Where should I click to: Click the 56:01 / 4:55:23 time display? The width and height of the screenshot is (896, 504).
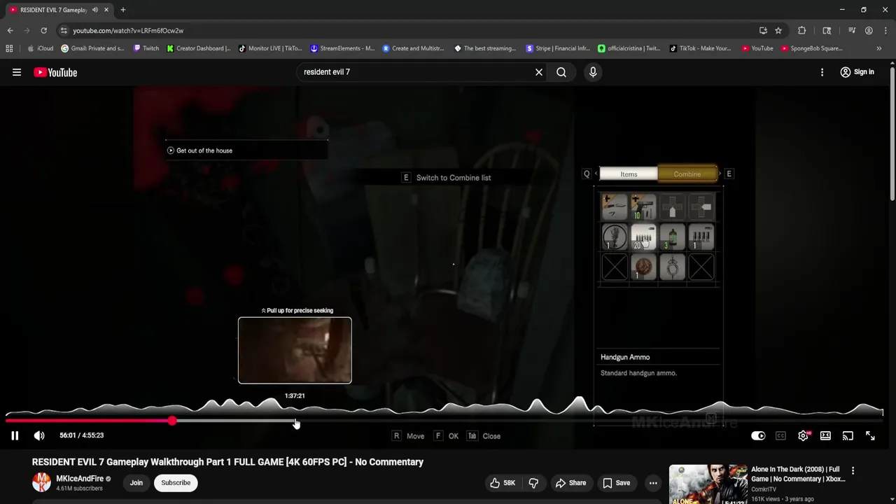click(x=81, y=435)
